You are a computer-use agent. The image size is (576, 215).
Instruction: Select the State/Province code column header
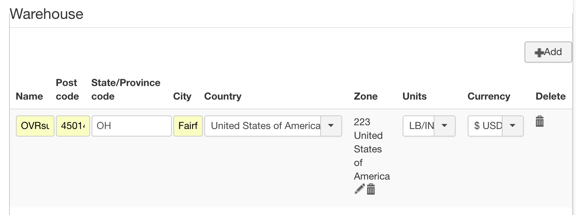click(126, 90)
